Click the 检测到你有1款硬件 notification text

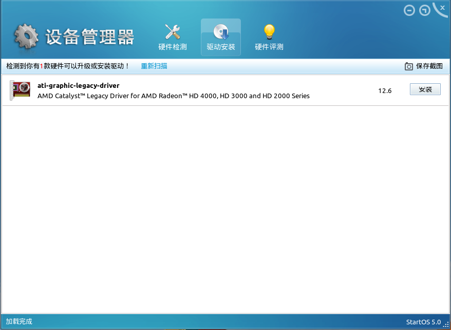[x=68, y=66]
